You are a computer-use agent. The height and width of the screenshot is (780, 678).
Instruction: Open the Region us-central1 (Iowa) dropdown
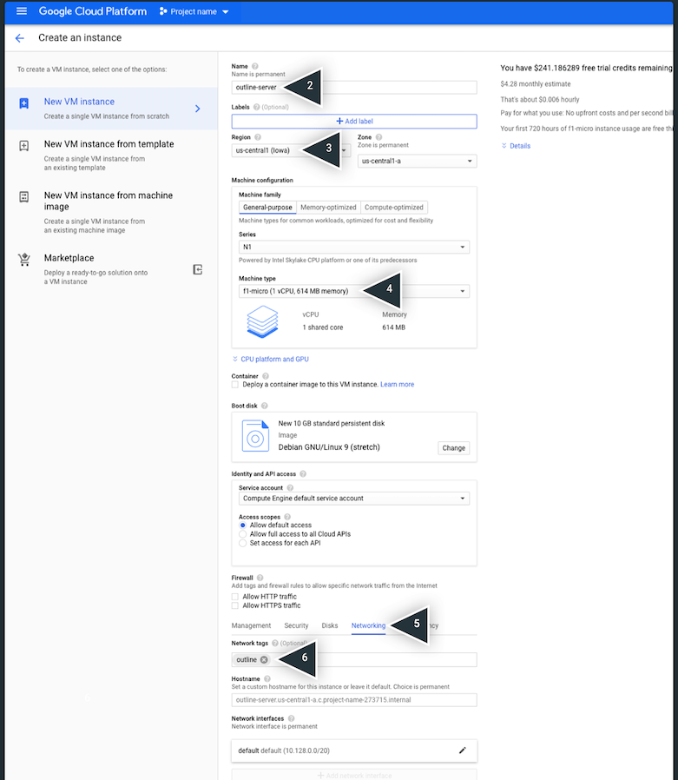(x=291, y=150)
